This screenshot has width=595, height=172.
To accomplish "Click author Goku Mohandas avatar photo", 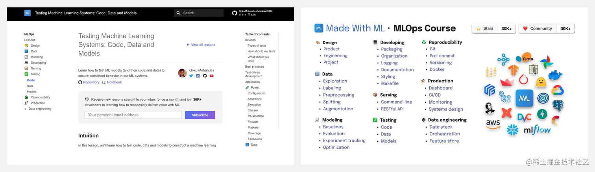I will coord(182,73).
